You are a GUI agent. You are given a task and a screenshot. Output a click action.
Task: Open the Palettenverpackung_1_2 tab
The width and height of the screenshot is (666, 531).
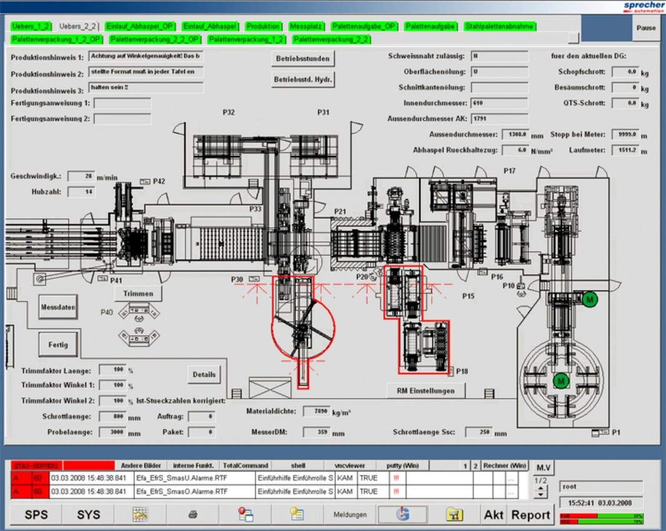[247, 39]
